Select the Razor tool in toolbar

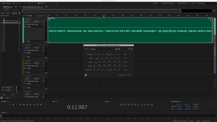(x=39, y=3)
